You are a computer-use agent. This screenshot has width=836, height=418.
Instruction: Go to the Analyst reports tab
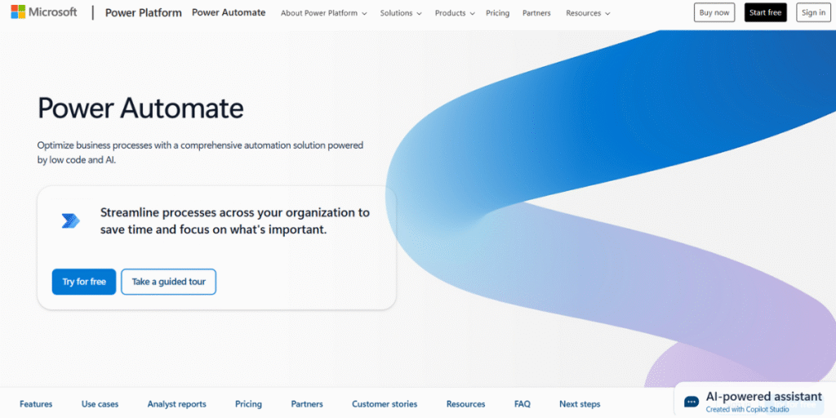coord(177,404)
